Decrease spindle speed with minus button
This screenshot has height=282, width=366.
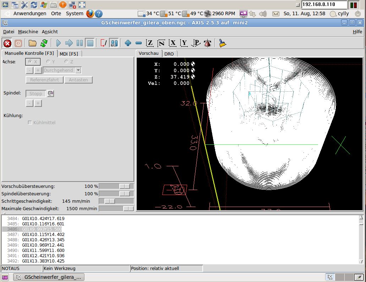(x=29, y=103)
